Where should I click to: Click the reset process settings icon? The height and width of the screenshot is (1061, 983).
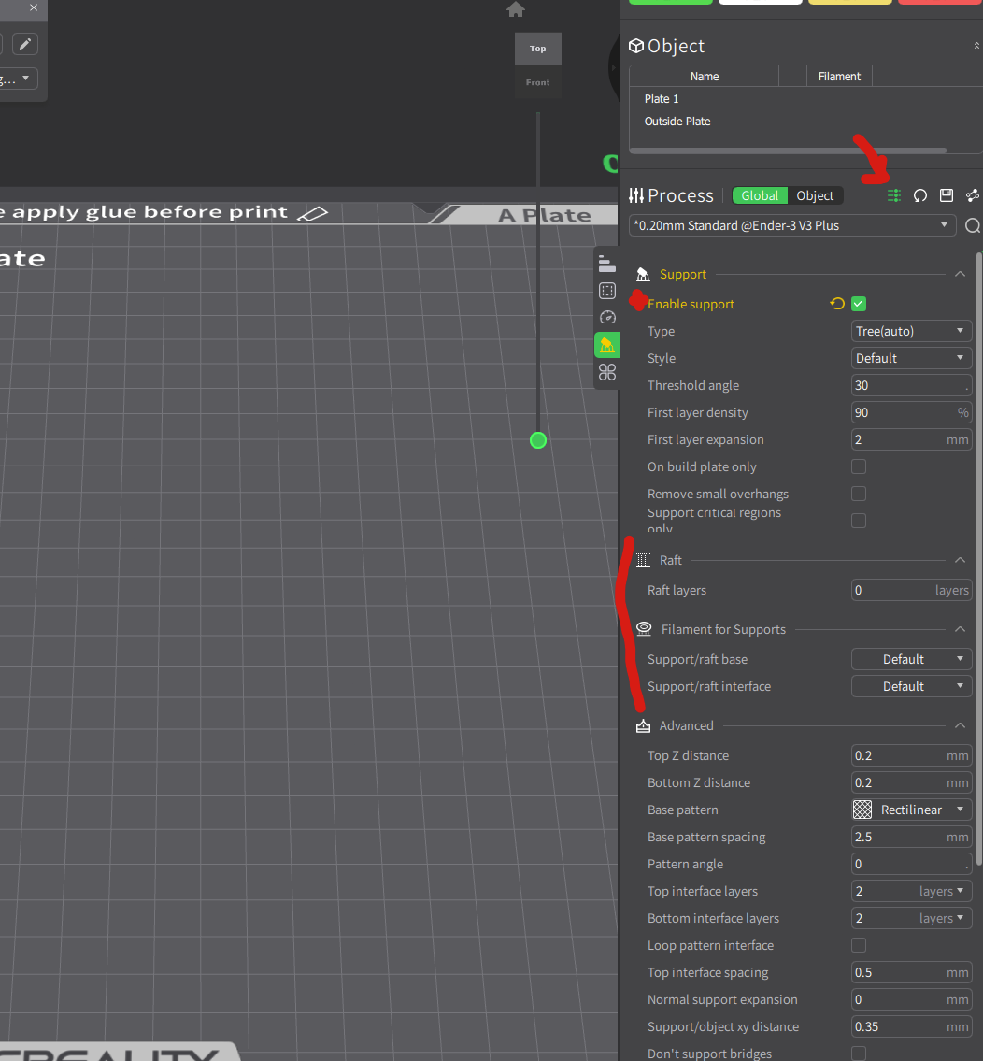[920, 195]
